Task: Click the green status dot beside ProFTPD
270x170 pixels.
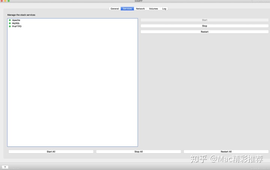Action: tap(10, 26)
